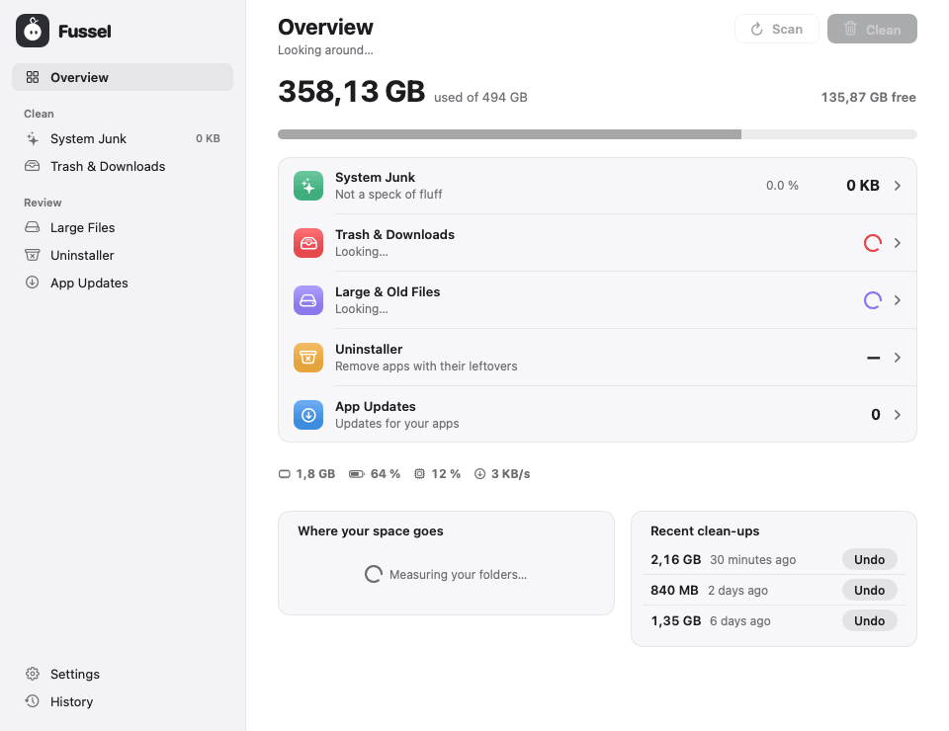Click the sidebar Overview grid icon
This screenshot has width=949, height=731.
pos(33,77)
